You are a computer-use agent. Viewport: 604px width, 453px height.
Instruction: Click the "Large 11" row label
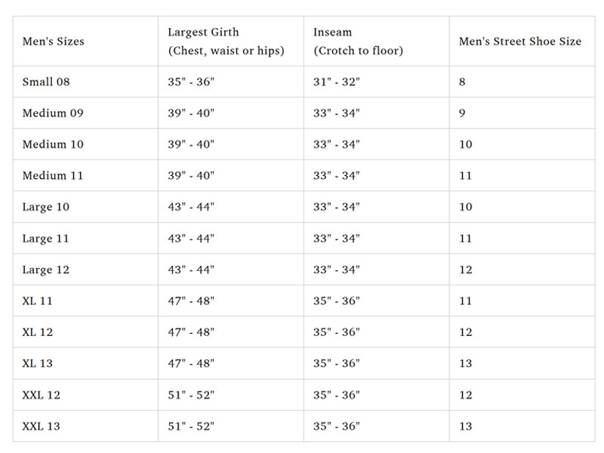45,239
